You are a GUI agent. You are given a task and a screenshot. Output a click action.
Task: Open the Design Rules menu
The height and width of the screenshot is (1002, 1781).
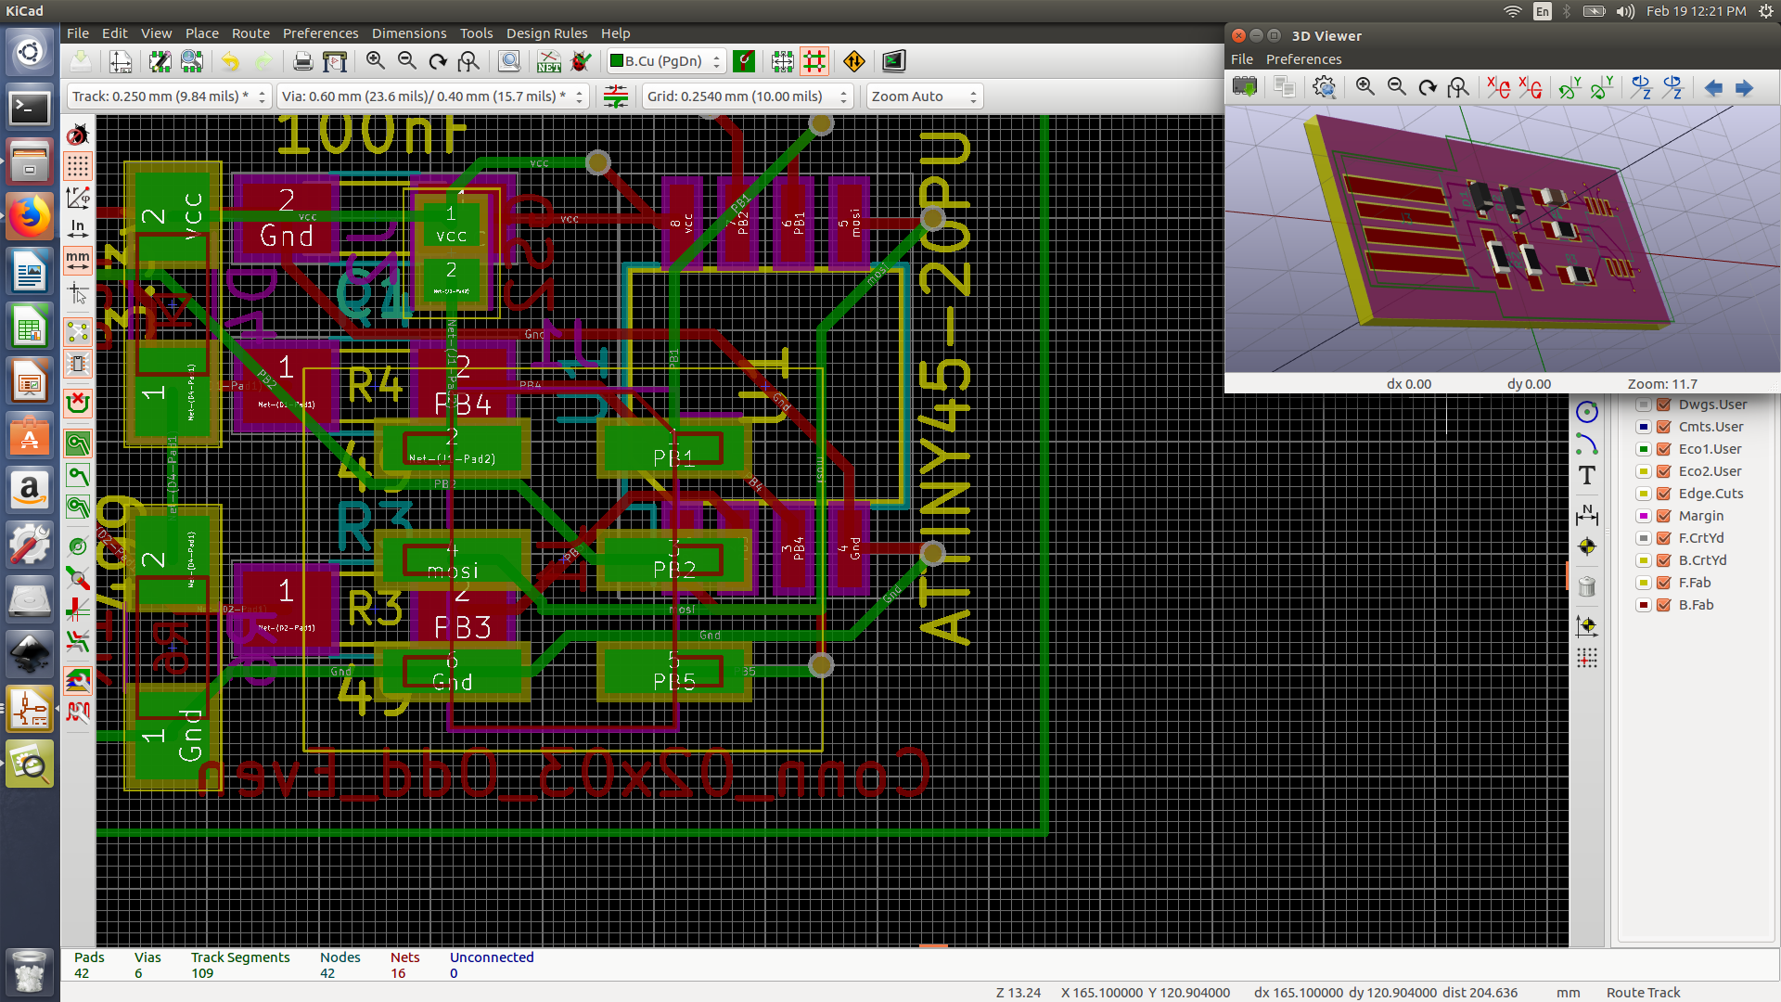coord(546,33)
